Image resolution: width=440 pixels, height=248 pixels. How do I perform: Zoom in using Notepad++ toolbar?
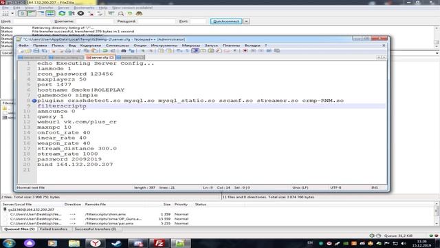(142, 51)
